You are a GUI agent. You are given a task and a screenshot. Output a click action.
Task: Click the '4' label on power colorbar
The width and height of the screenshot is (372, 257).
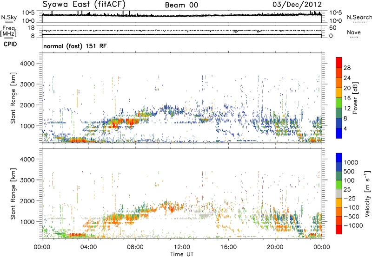345,128
